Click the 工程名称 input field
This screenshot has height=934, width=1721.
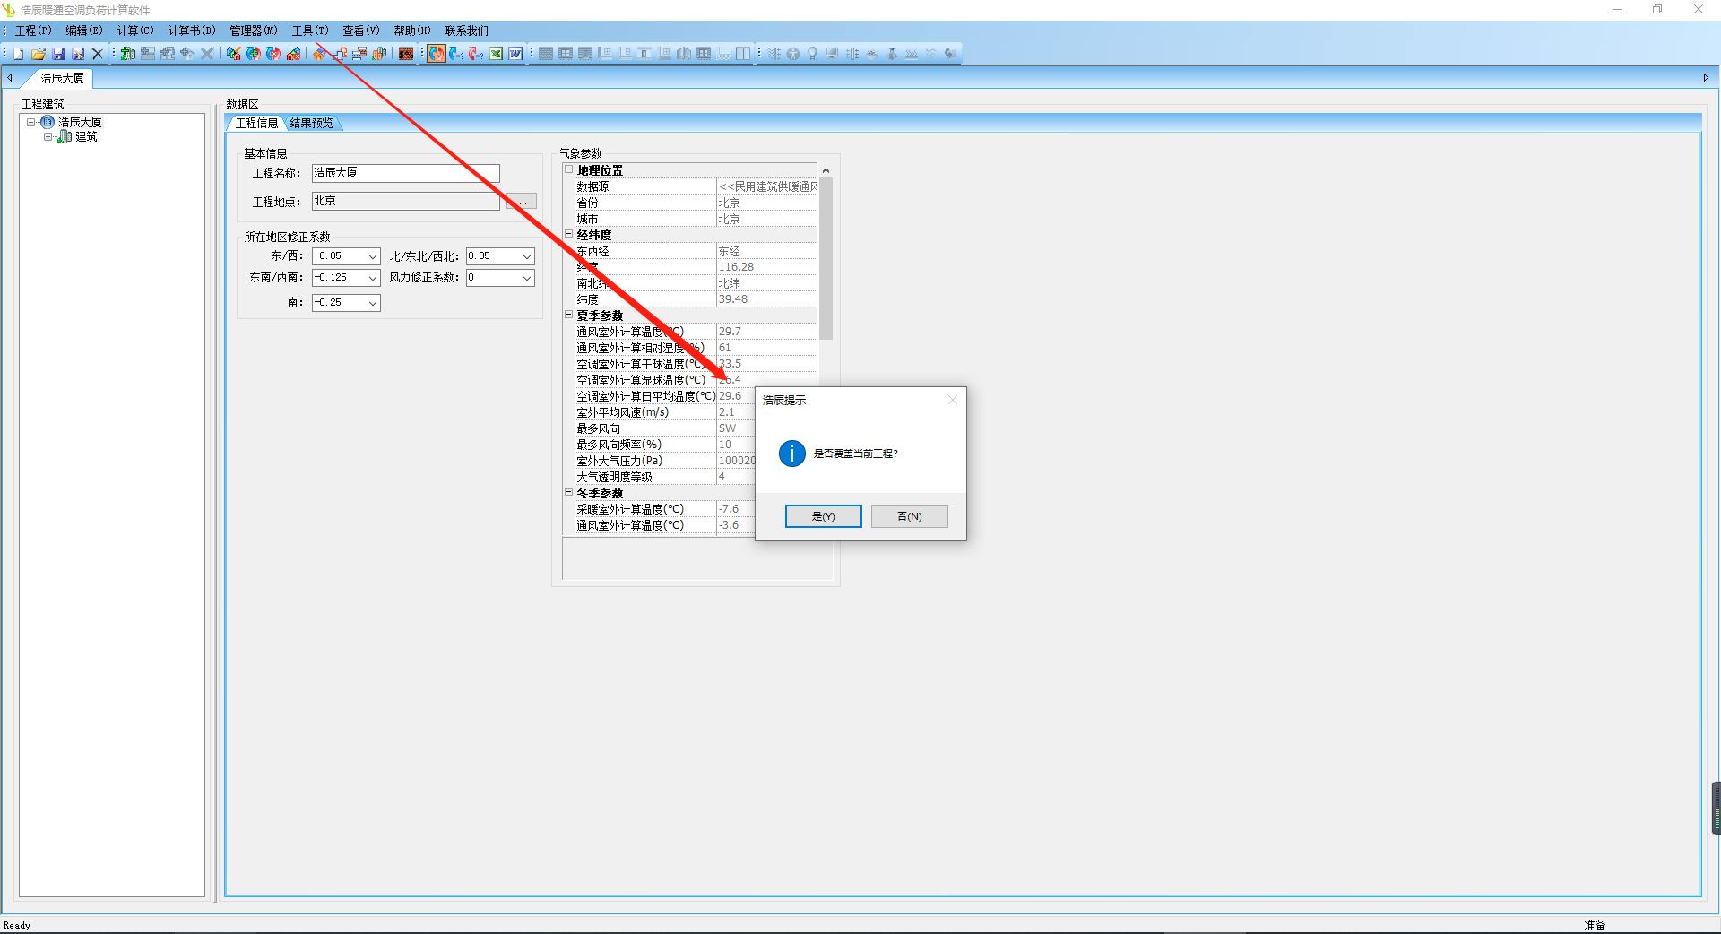[405, 173]
